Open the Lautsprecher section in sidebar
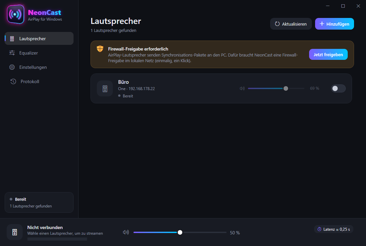This screenshot has width=366, height=246. click(x=39, y=39)
